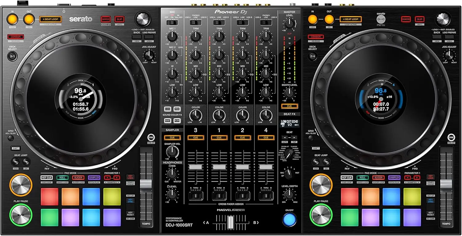The image size is (462, 236).
Task: Set loop IN point on left deck
Action: click(12, 19)
